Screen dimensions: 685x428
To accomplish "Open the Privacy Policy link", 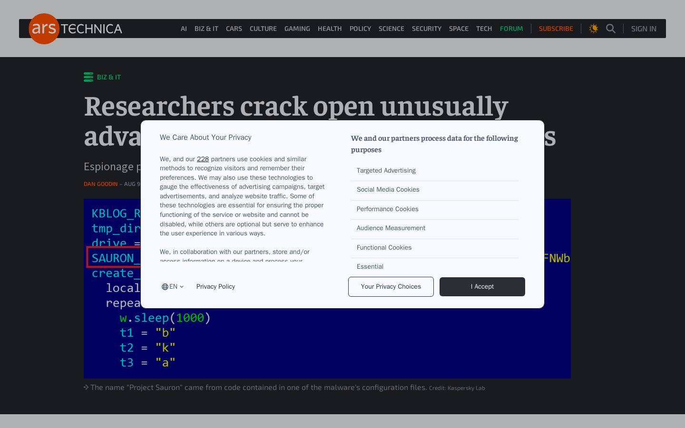I will tap(215, 287).
